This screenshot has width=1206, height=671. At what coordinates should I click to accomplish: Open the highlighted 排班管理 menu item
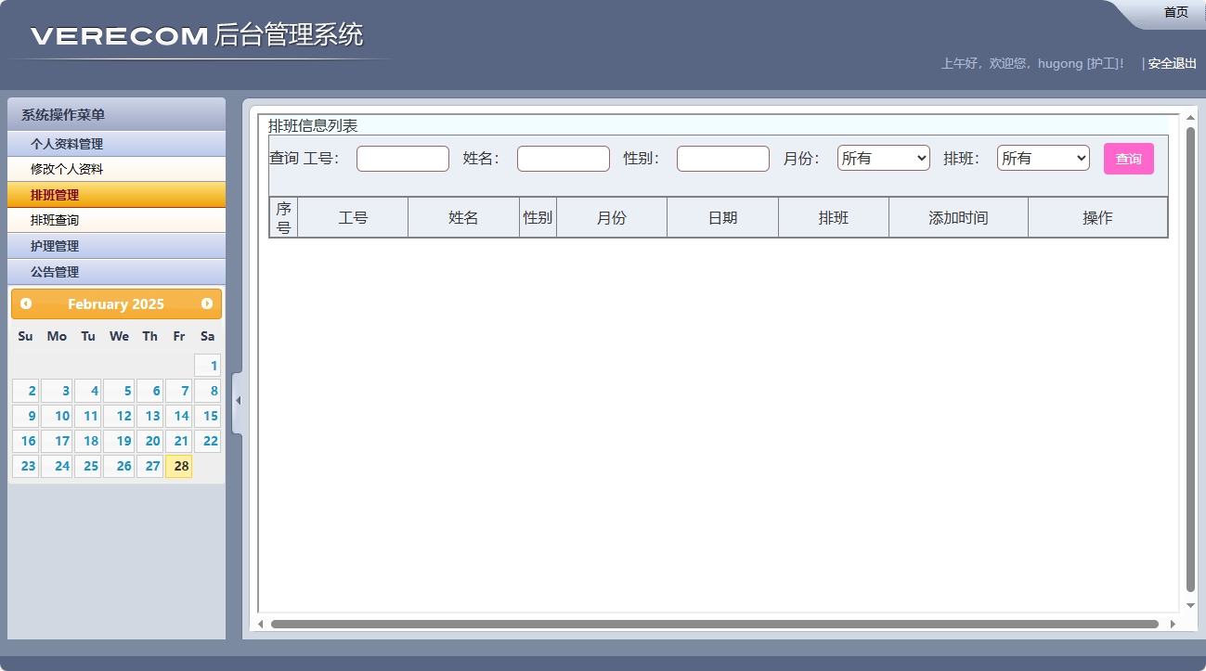[x=116, y=195]
